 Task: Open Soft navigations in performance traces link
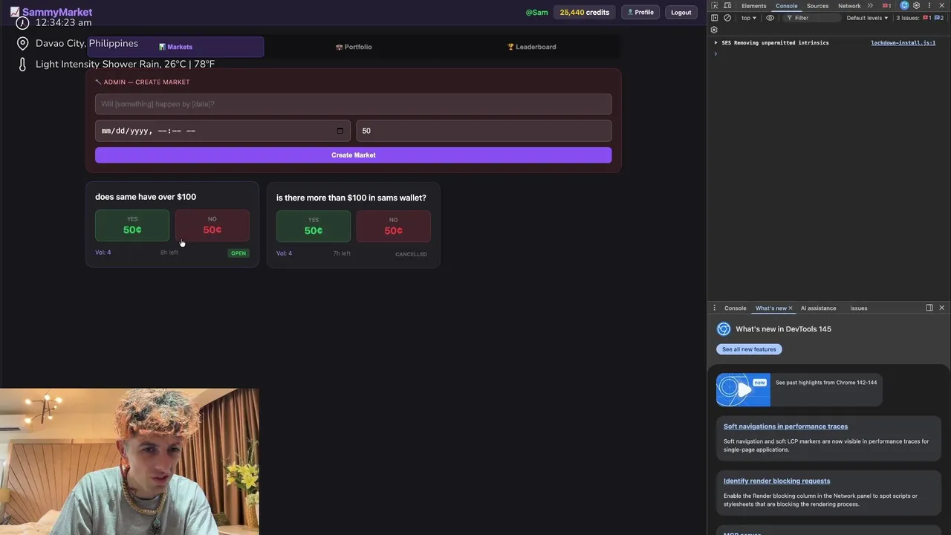785,427
